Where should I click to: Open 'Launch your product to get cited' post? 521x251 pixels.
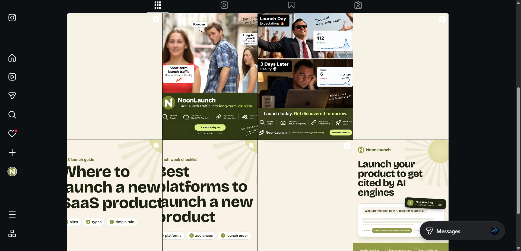(x=401, y=195)
